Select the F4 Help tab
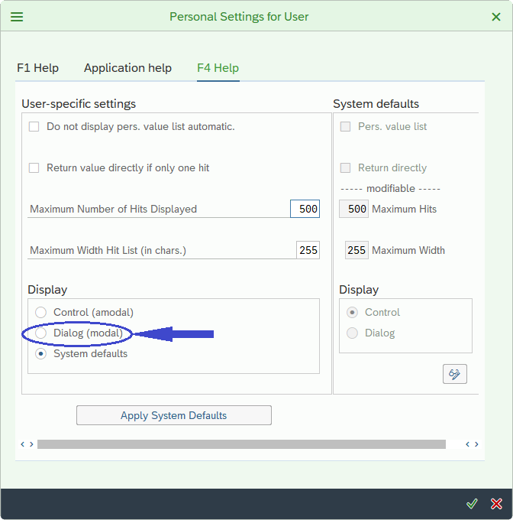This screenshot has height=520, width=513. click(218, 68)
